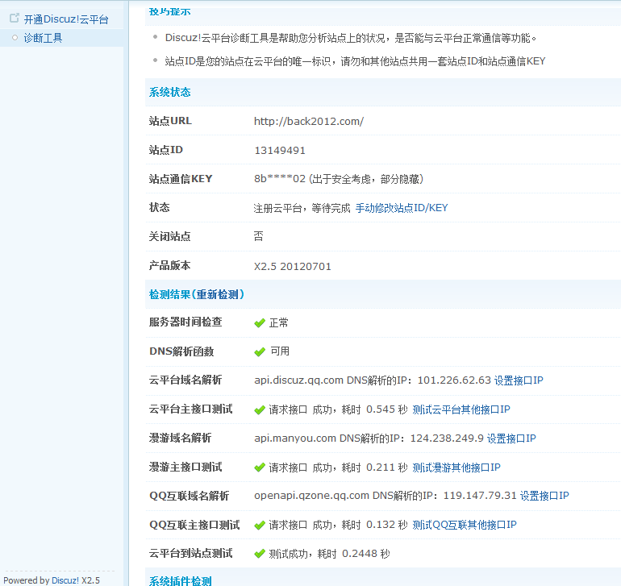Viewport: 621px width, 586px height.
Task: Click the IP address 101.226.62.63
Action: point(454,380)
